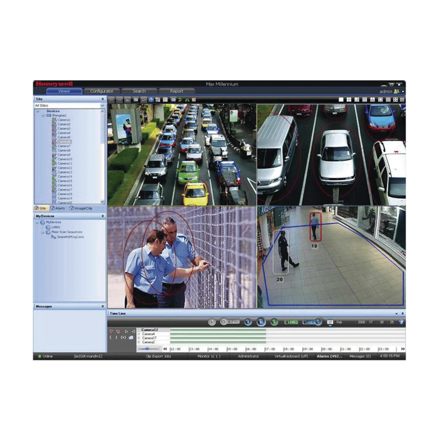
Task: Open the admin user dropdown arrow
Action: click(403, 92)
